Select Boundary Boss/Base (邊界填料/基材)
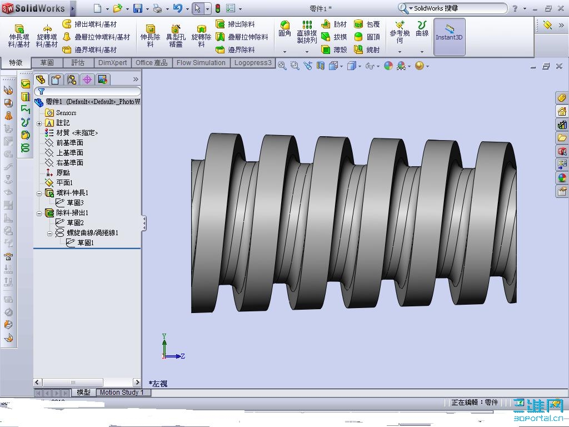This screenshot has width=569, height=427. tap(89, 49)
